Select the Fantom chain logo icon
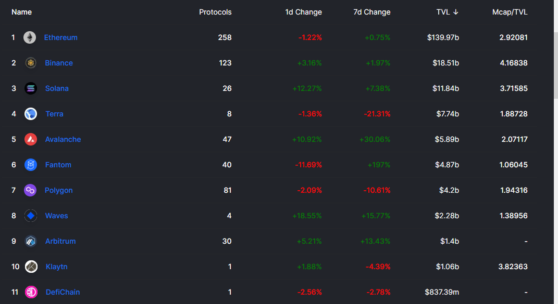 point(31,165)
